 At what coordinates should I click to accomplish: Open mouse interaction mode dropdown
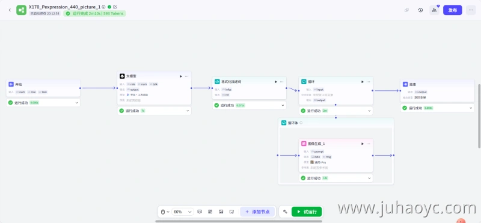point(165,212)
